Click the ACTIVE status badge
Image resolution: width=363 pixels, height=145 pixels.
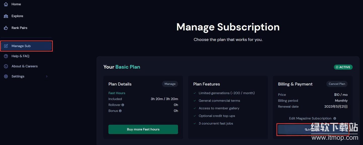(x=343, y=67)
